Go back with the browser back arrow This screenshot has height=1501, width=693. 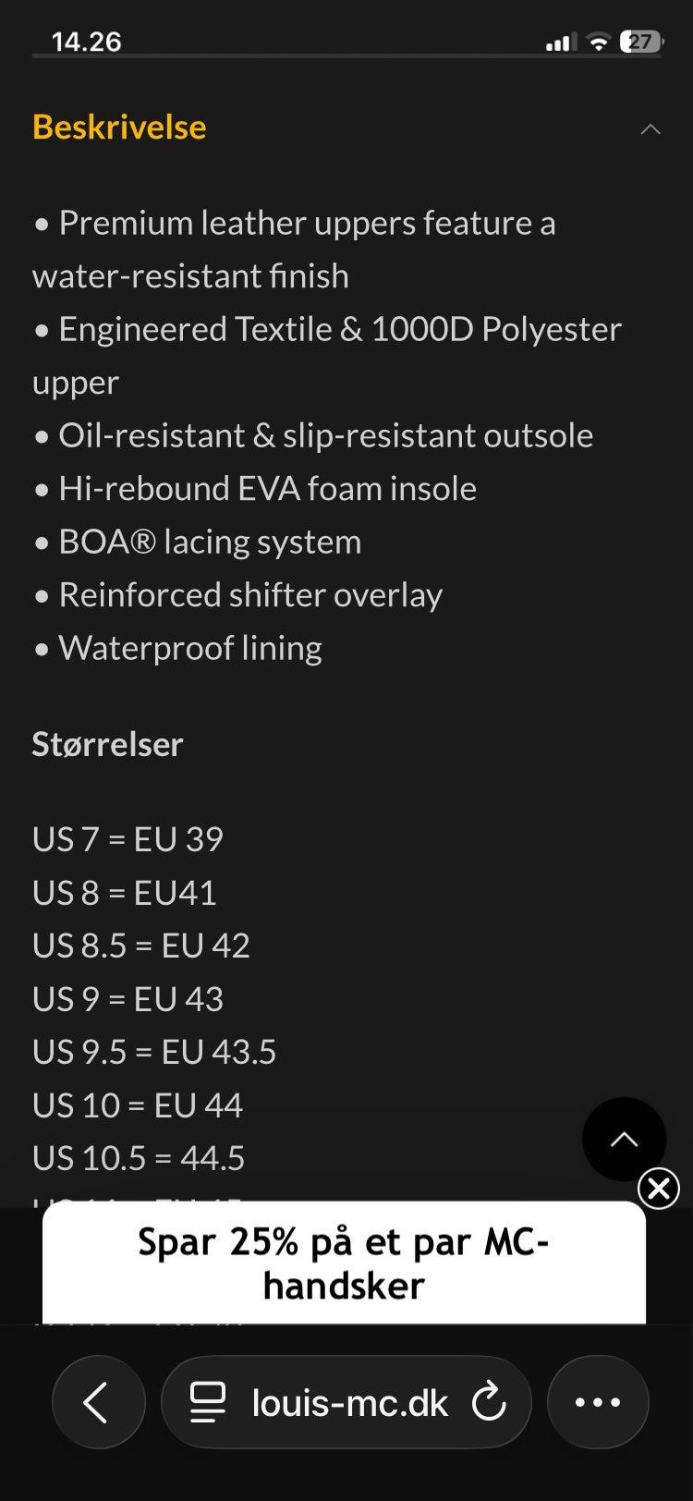pos(98,1402)
